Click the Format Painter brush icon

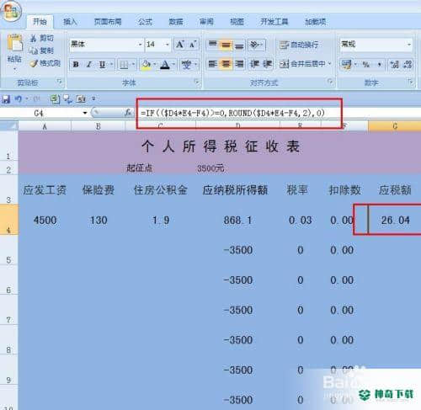34,64
